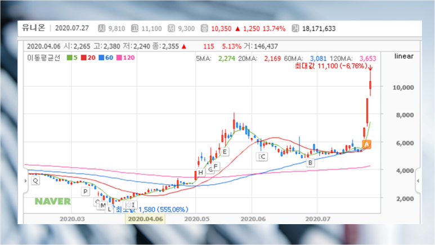Click the G event marker

[x=210, y=169]
